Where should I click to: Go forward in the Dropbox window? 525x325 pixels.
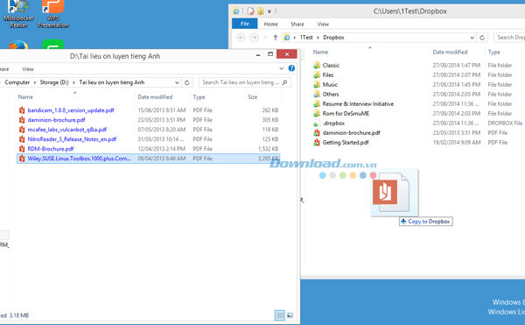tap(254, 38)
